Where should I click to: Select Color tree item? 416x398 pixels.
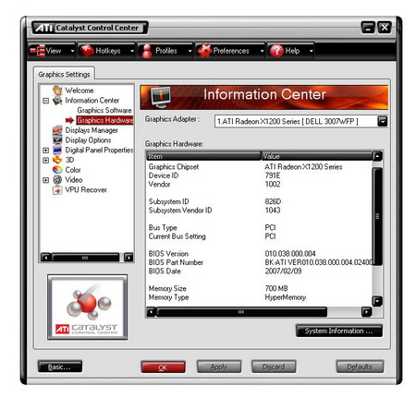pyautogui.click(x=73, y=170)
